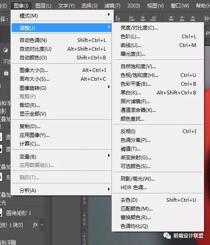Open 照片滤镜(F)... adjustment
This screenshot has width=210, height=245.
coord(158,101)
